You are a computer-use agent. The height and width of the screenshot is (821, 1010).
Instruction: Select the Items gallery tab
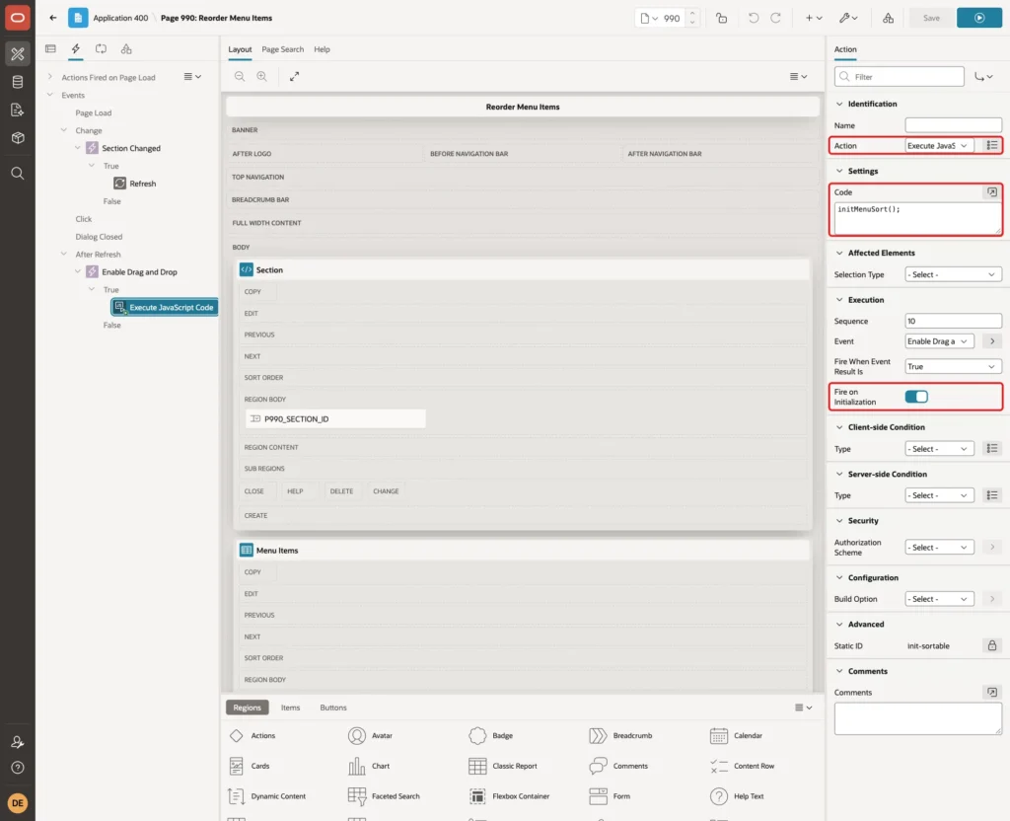coord(291,708)
